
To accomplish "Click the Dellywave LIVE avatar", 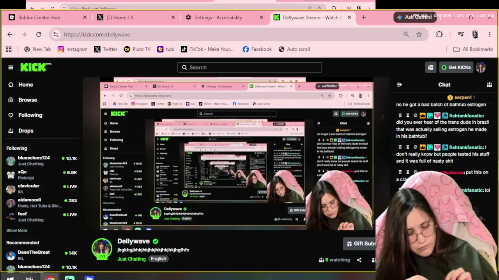I will pyautogui.click(x=102, y=249).
